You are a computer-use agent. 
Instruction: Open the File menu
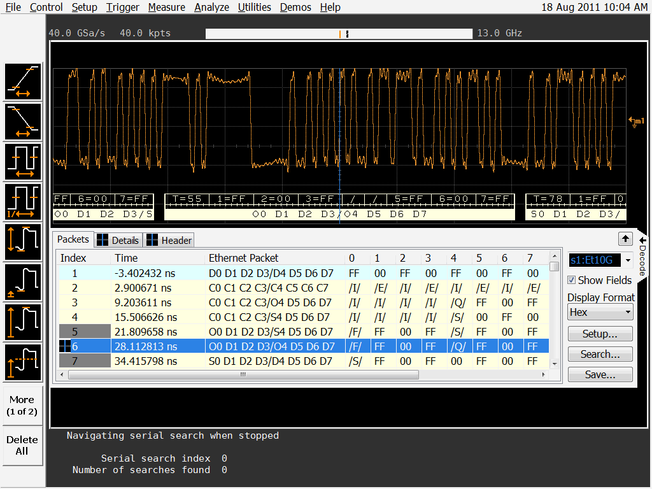[13, 7]
